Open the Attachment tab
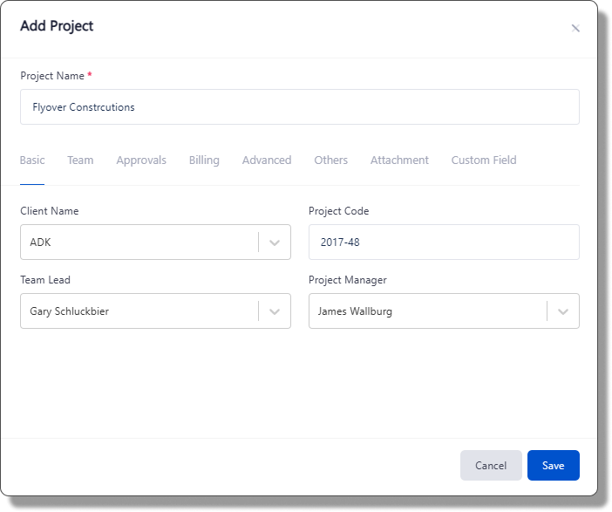This screenshot has width=612, height=512. tap(399, 160)
